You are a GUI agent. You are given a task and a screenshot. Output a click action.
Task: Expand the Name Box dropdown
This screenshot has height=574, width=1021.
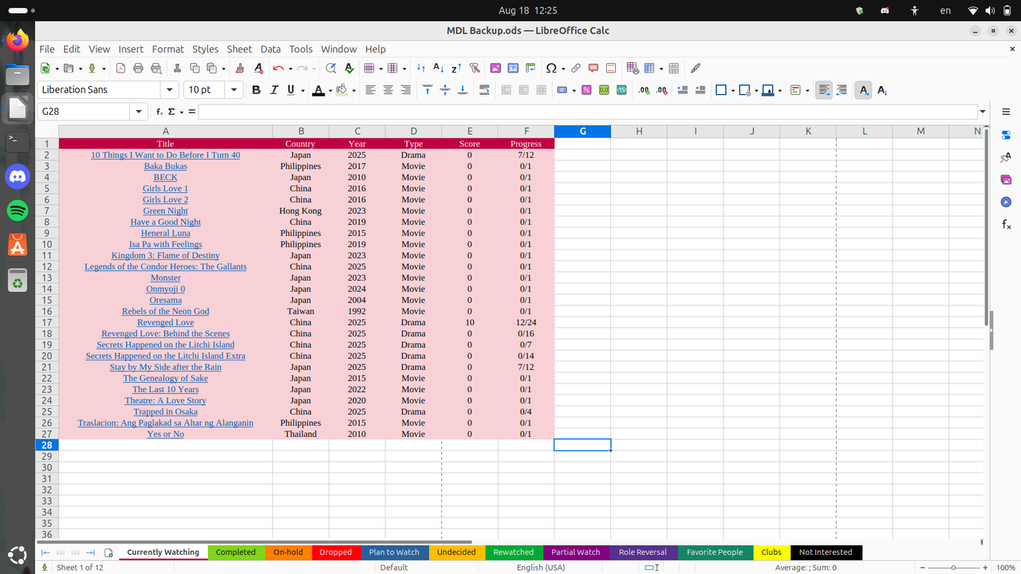pyautogui.click(x=139, y=112)
